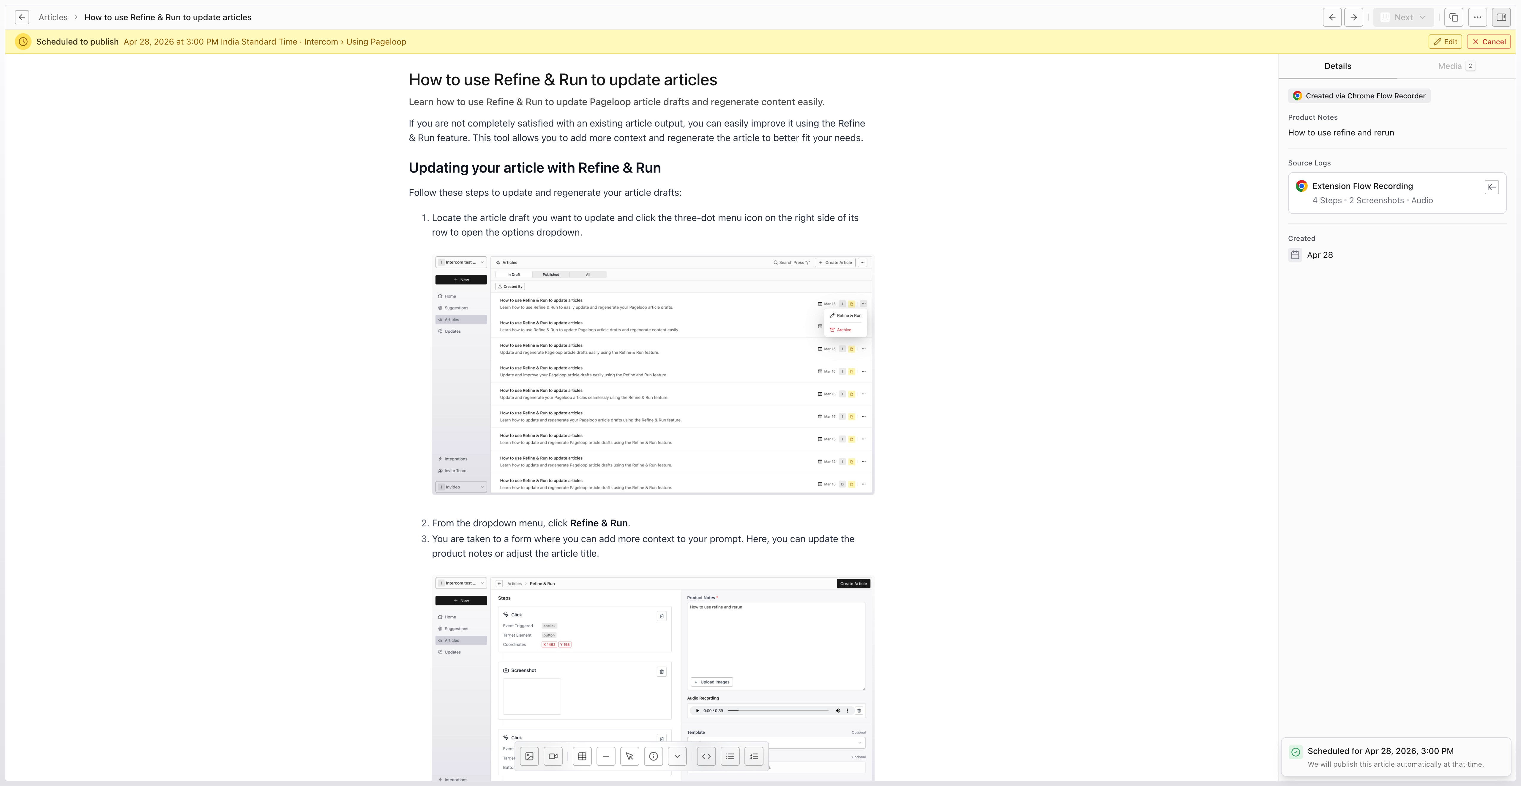
Task: Open the previous article with left arrow
Action: [x=1332, y=17]
